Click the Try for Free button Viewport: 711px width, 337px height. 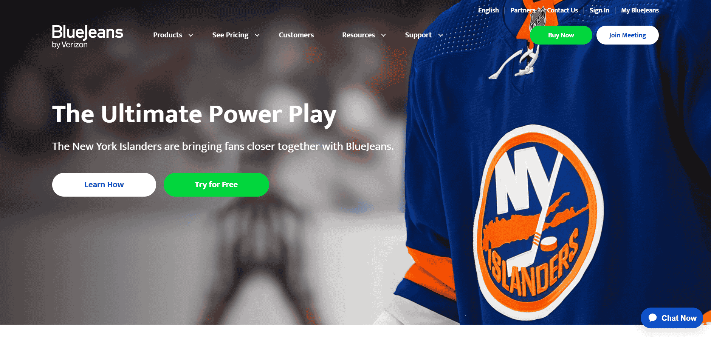click(216, 185)
